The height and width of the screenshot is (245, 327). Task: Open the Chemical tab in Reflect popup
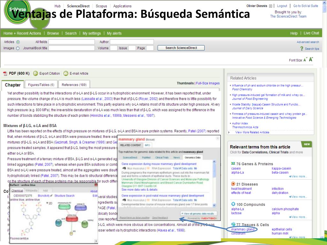[x=17, y=191]
